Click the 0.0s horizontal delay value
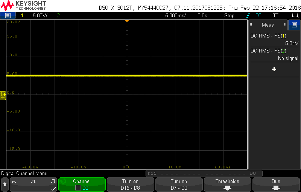Screen dimensions: 301x192 (x=202, y=15)
